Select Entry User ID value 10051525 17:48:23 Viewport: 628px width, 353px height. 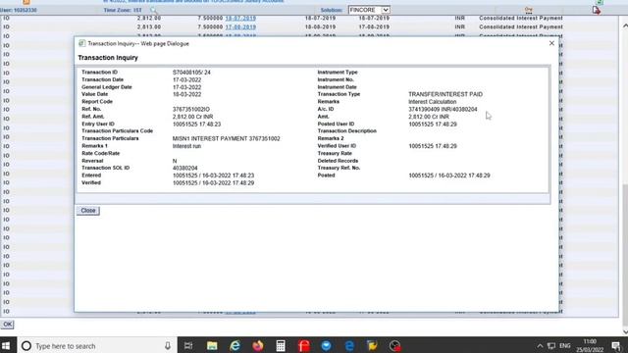[196, 125]
